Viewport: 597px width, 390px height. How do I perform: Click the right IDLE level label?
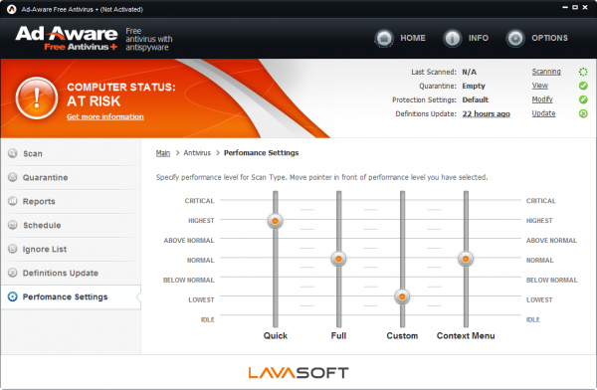click(x=533, y=319)
